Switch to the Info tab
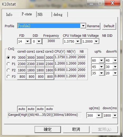The width and height of the screenshot is (123, 137). tap(12, 15)
